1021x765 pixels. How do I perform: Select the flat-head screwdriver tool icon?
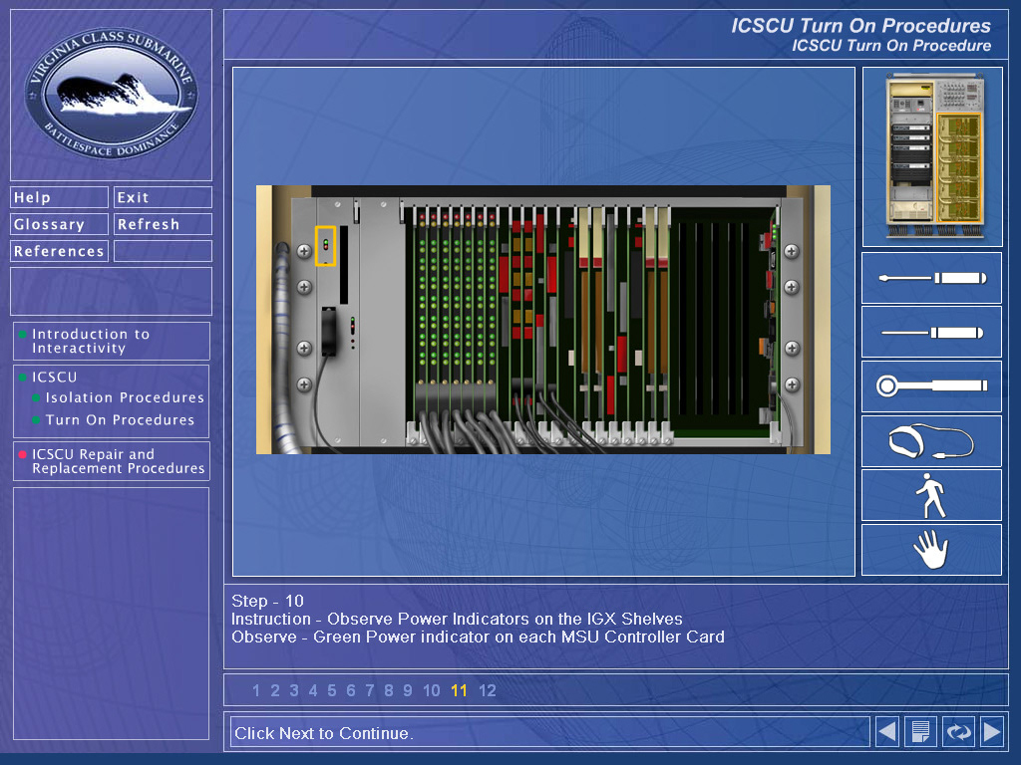pyautogui.click(x=931, y=333)
